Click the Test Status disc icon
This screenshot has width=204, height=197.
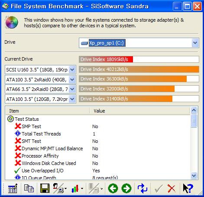(x=10, y=119)
